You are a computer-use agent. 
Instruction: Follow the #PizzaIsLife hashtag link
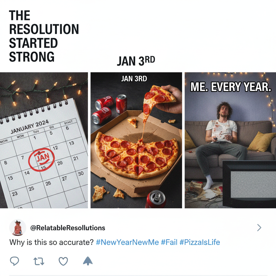pos(200,242)
